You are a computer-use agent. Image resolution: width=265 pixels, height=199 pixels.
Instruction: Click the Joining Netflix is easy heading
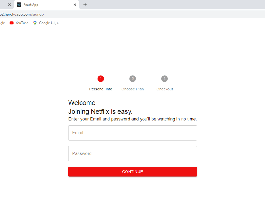point(100,111)
